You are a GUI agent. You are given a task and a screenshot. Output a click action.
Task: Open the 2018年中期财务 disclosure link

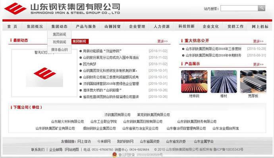213,55
